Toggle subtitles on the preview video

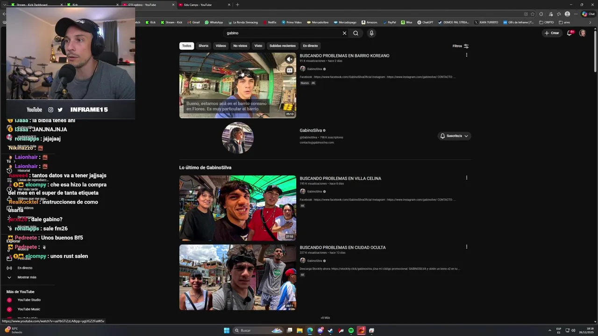[x=290, y=70]
